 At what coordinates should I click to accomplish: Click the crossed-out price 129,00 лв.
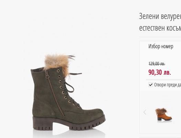157,64
